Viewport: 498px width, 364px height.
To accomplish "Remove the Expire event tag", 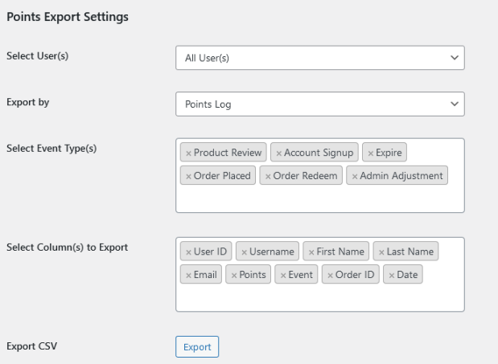I will [x=370, y=153].
